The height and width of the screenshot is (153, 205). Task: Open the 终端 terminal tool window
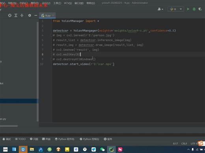(46, 139)
